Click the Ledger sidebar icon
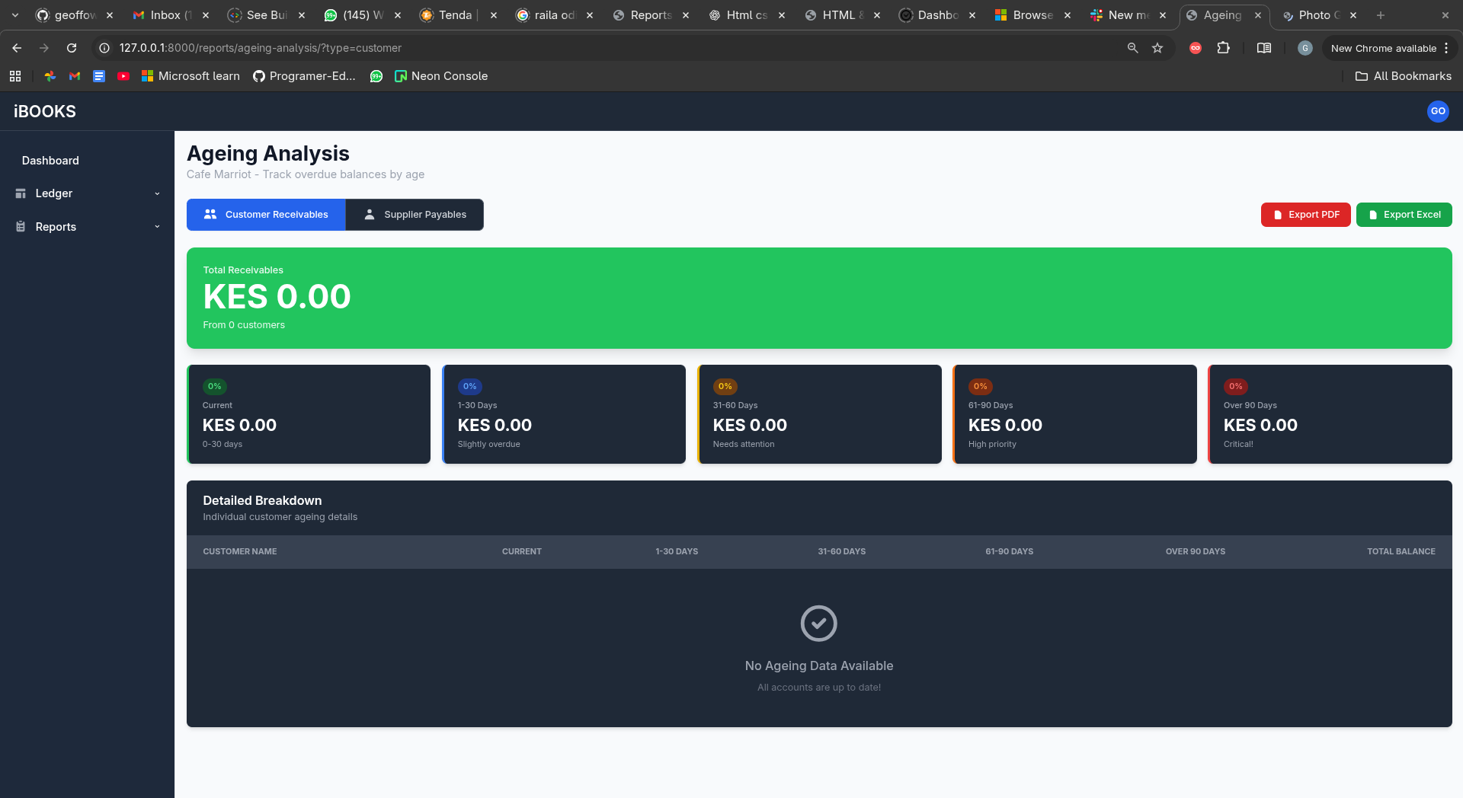 click(19, 193)
